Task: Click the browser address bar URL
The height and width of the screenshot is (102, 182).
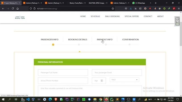Action: pyautogui.click(x=47, y=8)
